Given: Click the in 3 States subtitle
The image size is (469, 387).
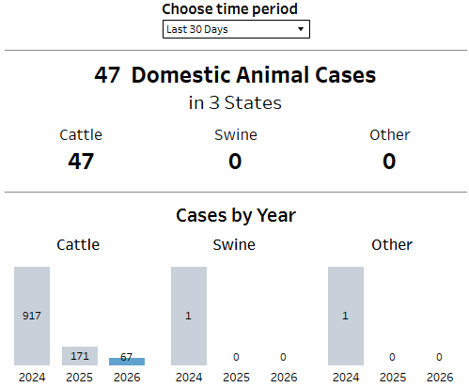Looking at the screenshot, I should [235, 102].
